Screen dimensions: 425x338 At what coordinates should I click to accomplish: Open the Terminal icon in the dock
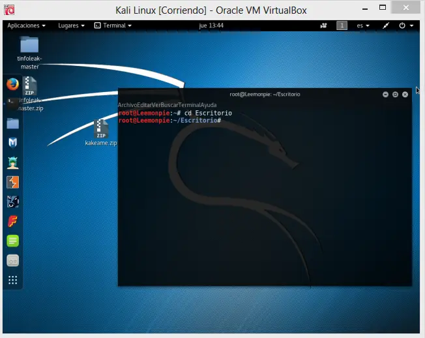click(12, 104)
